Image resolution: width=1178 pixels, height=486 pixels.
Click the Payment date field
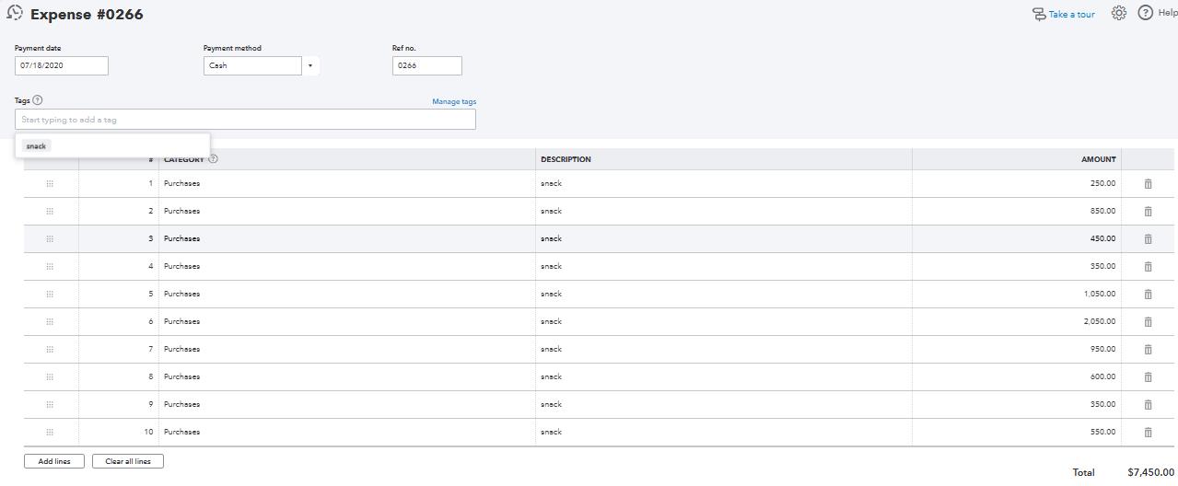coord(62,66)
